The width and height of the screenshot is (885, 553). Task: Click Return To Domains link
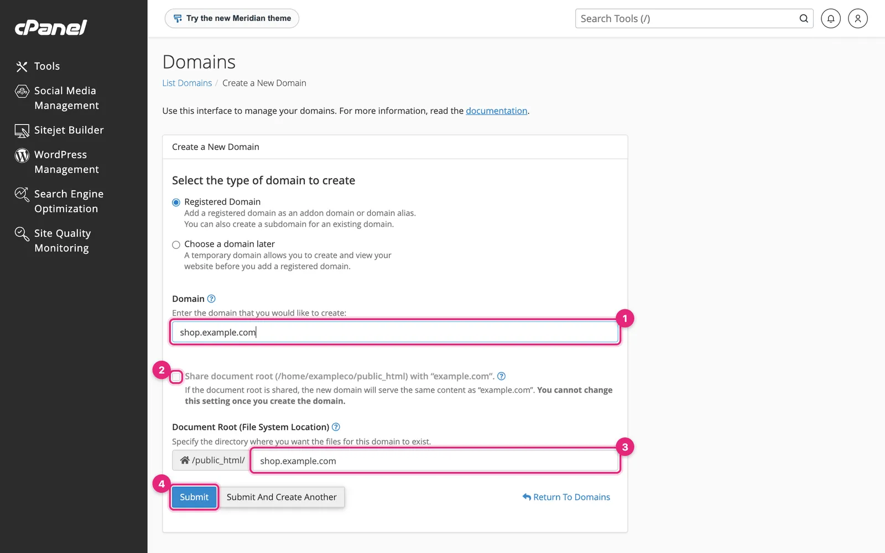point(566,497)
